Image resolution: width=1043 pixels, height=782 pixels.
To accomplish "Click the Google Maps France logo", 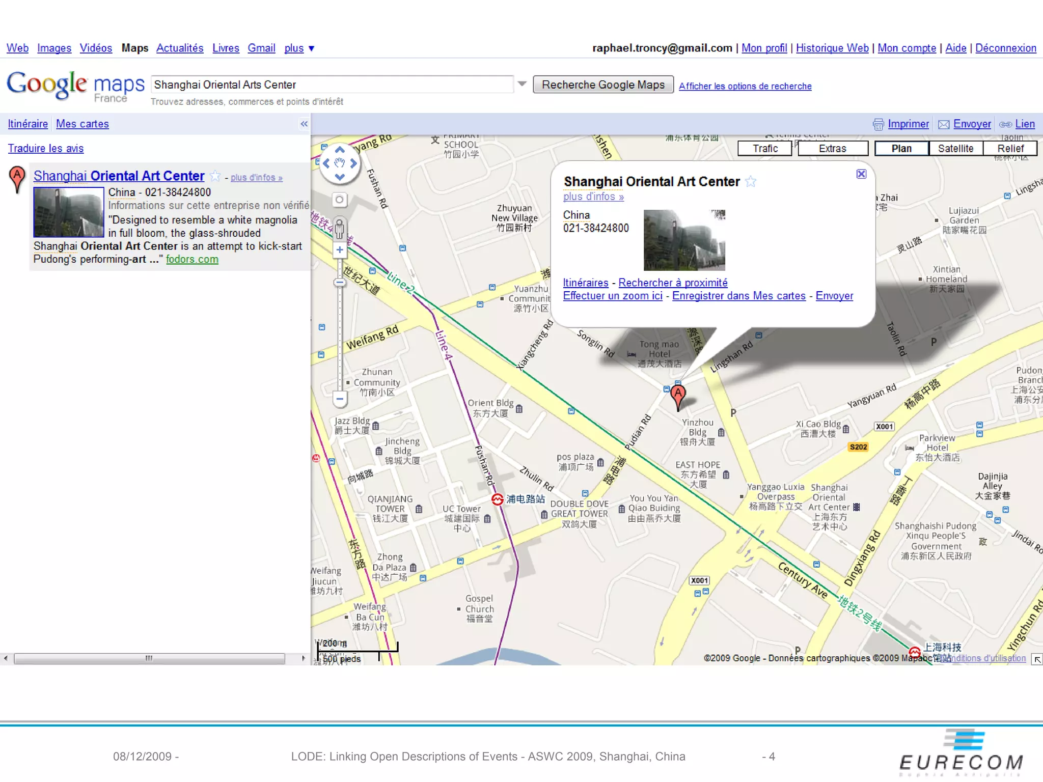I will click(x=76, y=86).
